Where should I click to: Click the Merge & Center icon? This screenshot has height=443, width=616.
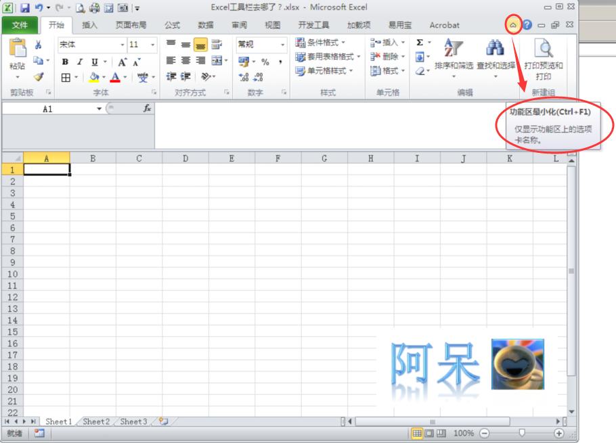point(218,62)
